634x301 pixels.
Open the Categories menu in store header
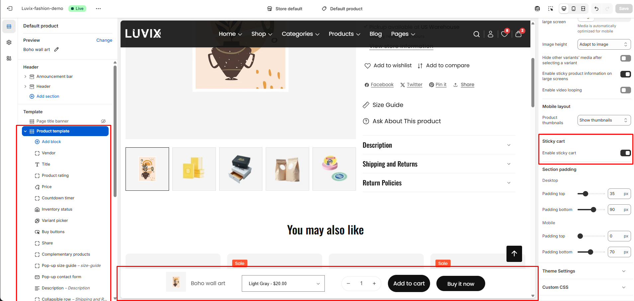(x=300, y=34)
